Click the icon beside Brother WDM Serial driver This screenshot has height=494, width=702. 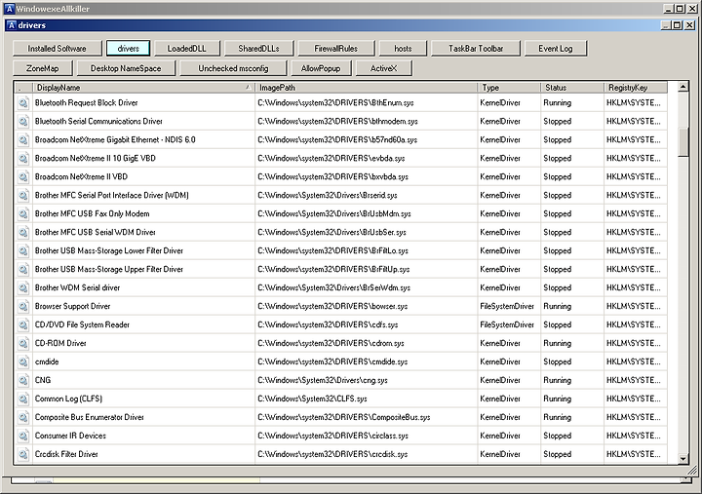point(22,287)
